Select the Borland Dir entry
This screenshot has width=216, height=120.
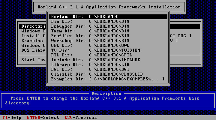point(108,17)
